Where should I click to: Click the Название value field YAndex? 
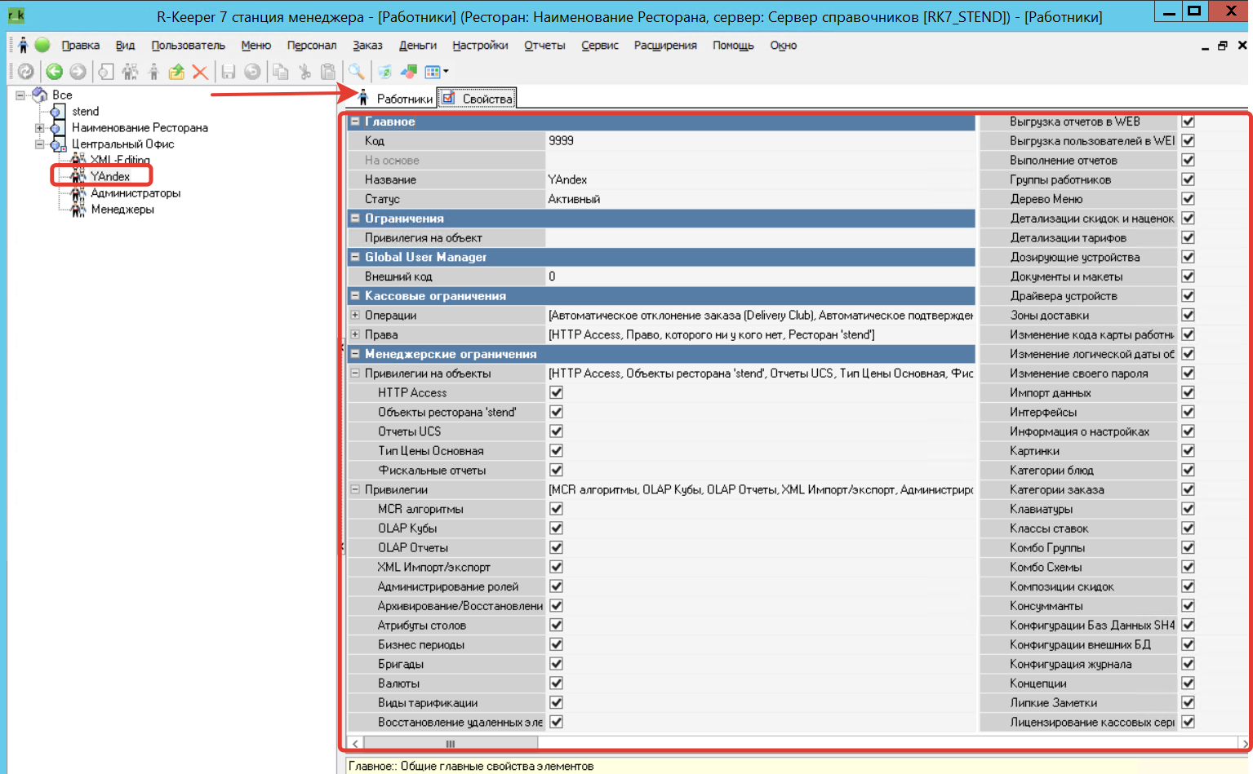coord(759,179)
